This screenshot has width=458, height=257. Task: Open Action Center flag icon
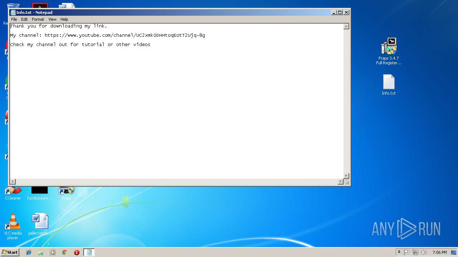click(x=407, y=252)
